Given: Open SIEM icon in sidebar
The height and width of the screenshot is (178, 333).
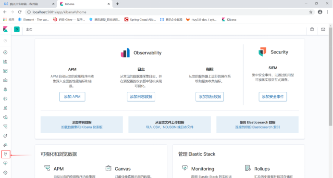Looking at the screenshot, I should (x=5, y=145).
